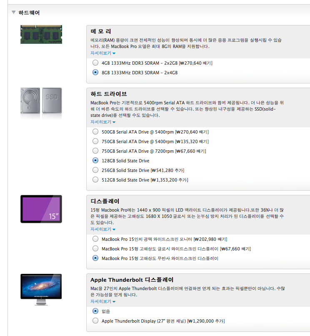Click the Thunderbolt display monitor image
Viewport: 310px width, 336px height.
point(41,290)
